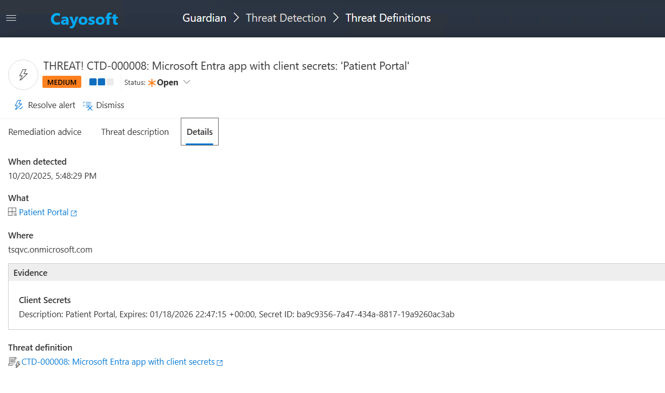Click Threat Definitions in the breadcrumb
Viewport: 665px width, 393px height.
click(x=388, y=18)
